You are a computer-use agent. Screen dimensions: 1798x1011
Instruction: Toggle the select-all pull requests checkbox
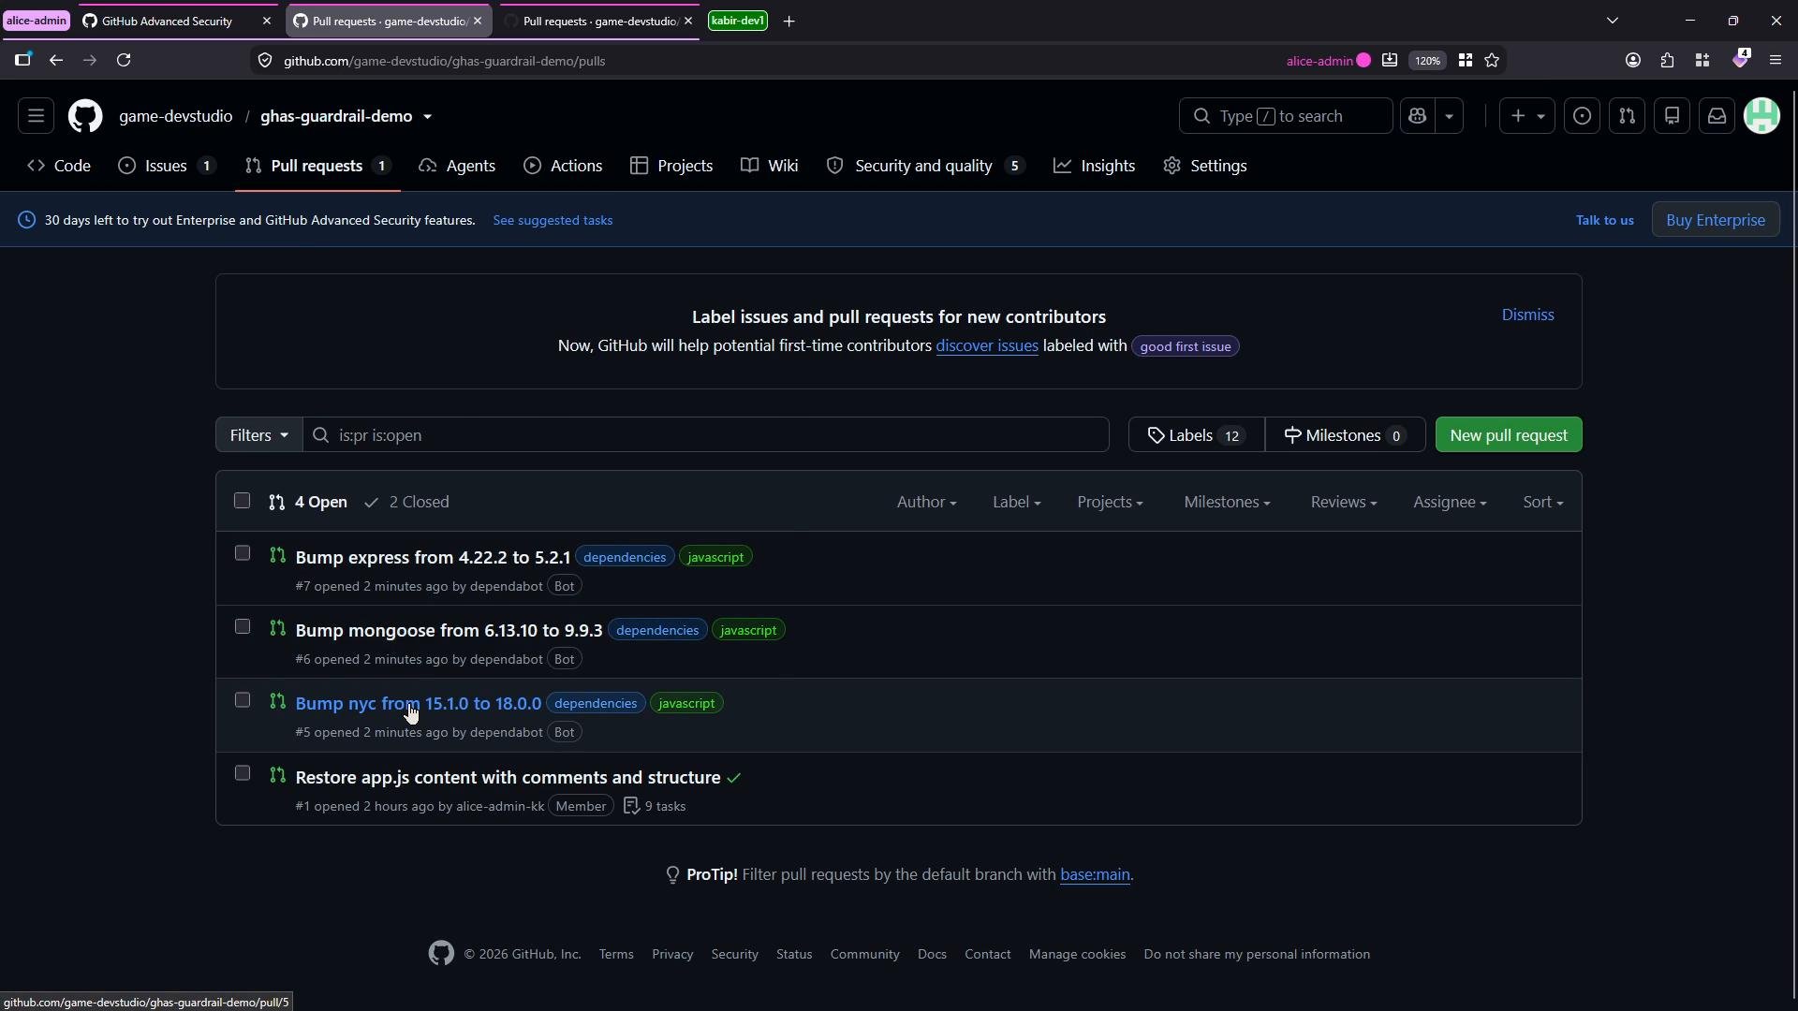(x=243, y=501)
